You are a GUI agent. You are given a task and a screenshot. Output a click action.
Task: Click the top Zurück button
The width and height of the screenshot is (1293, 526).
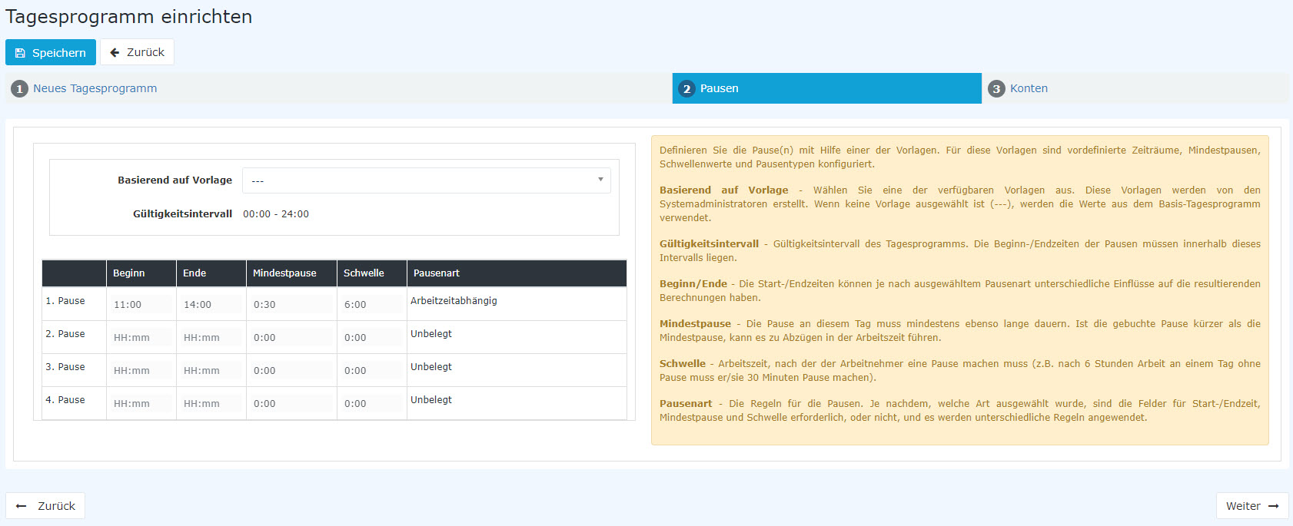137,52
